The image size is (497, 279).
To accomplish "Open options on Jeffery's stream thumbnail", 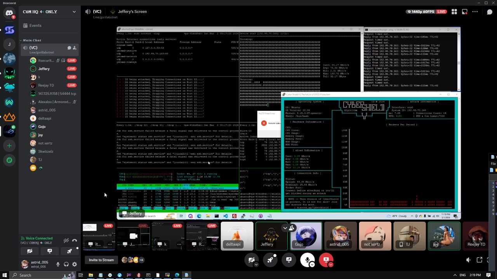I will (x=144, y=244).
